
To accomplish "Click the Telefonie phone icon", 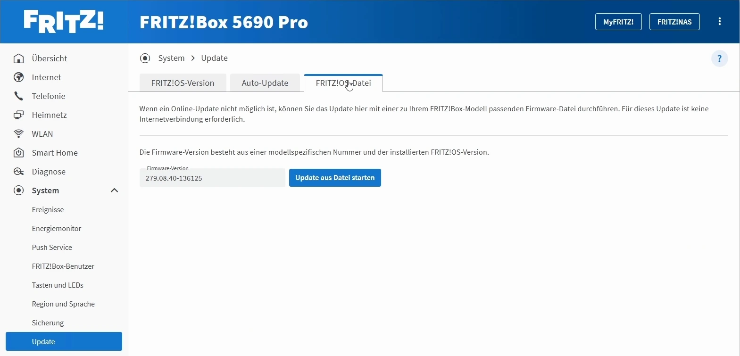I will (19, 96).
